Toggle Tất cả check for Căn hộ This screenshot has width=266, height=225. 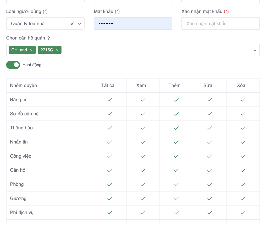(110, 170)
